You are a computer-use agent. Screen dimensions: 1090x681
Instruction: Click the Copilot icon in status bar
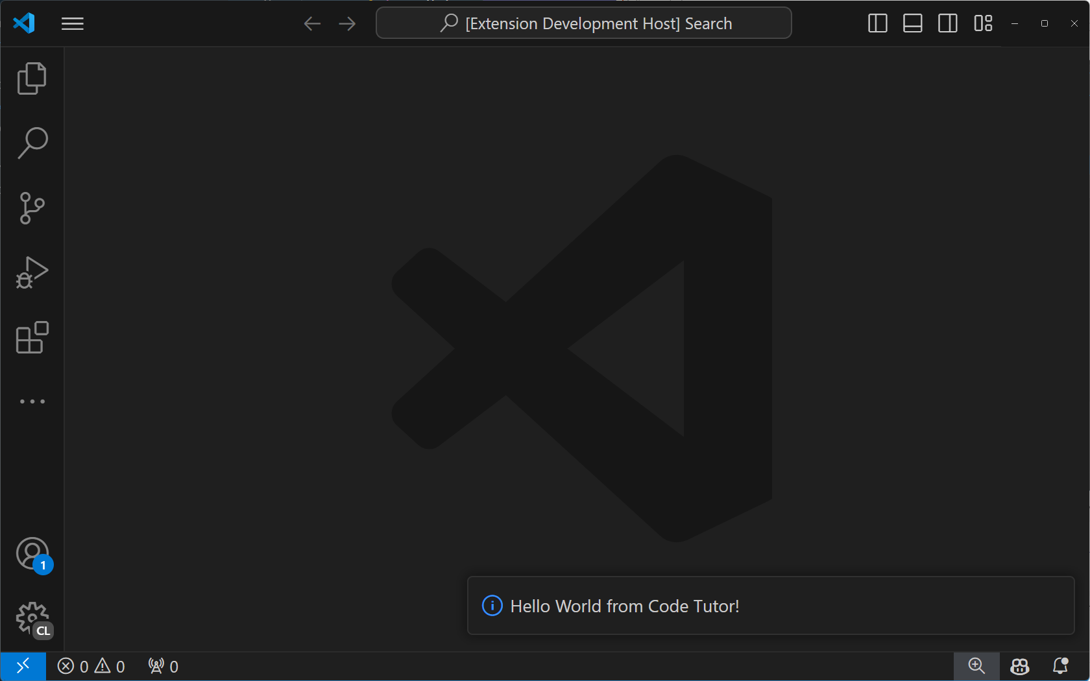coord(1019,666)
